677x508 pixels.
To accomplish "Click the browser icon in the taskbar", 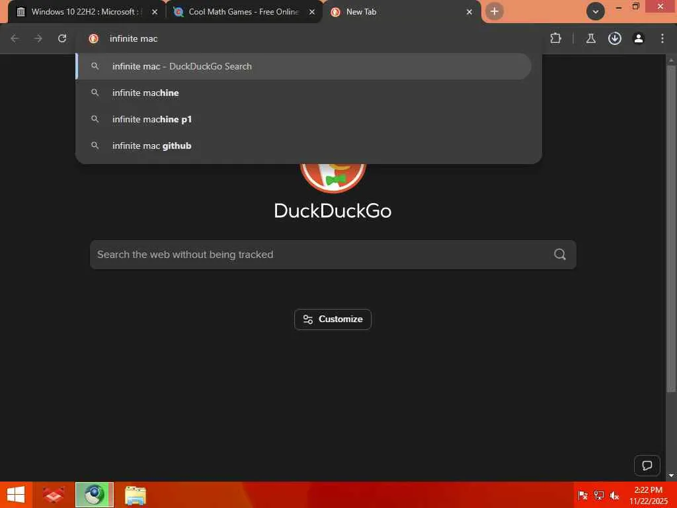I will click(x=94, y=495).
